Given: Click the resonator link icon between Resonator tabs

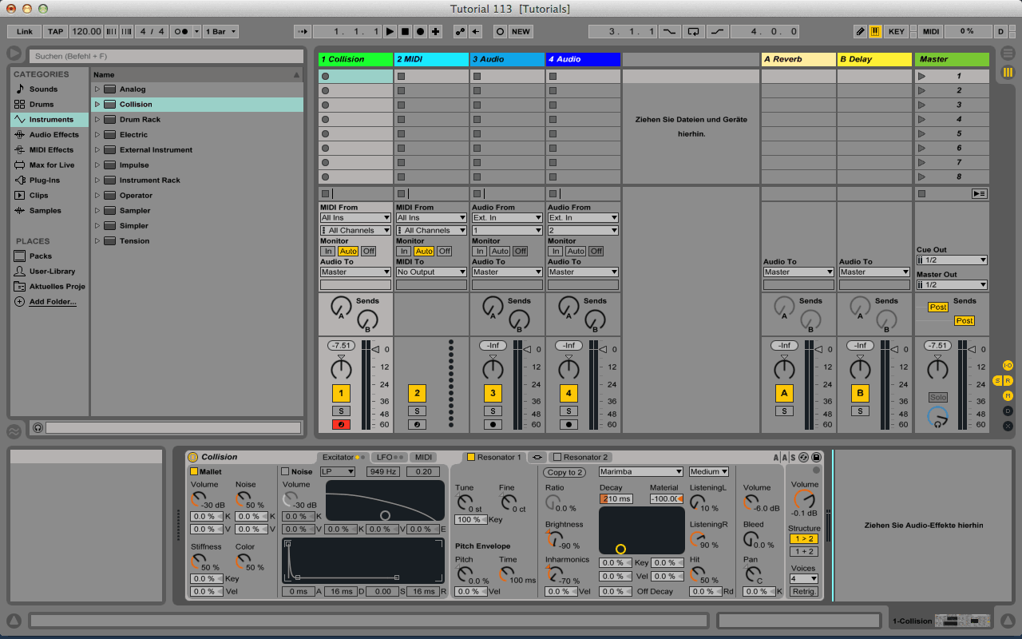Looking at the screenshot, I should click(537, 457).
